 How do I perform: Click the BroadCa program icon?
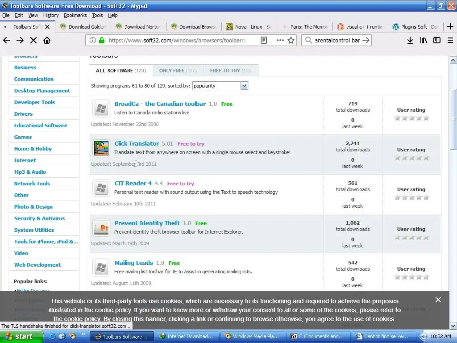click(x=101, y=109)
